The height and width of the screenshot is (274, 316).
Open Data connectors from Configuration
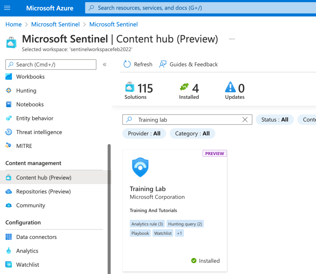pyautogui.click(x=36, y=237)
